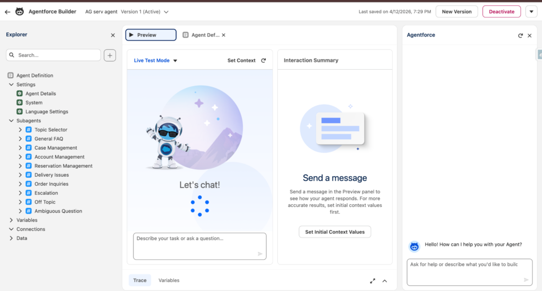Click the send arrow in Preview message box
542x291 pixels.
pos(260,254)
